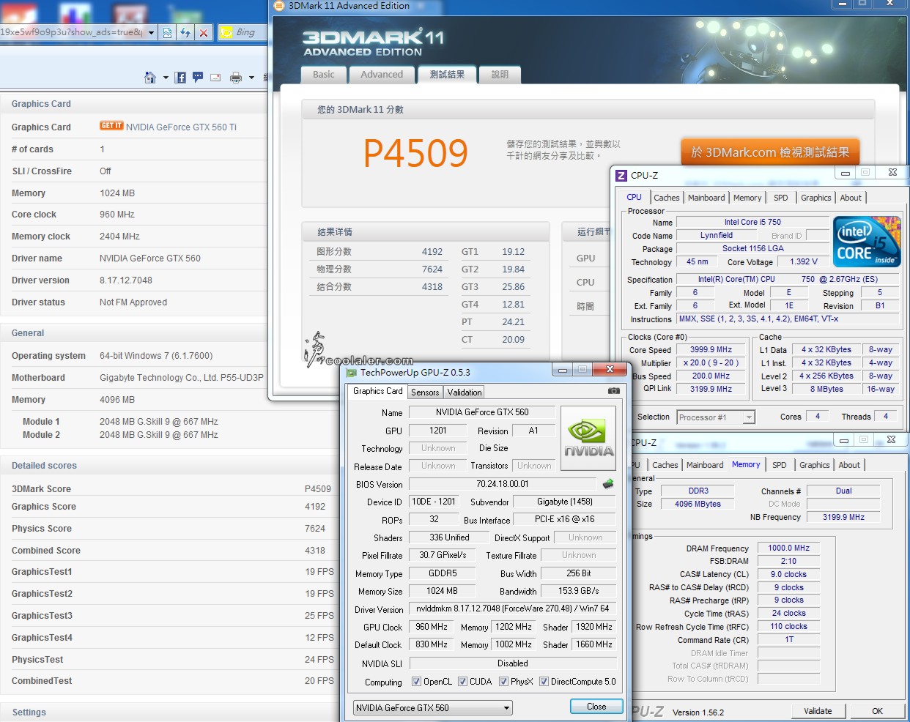
Task: Open Graphics tab in upper CPU-Z window
Action: (815, 198)
